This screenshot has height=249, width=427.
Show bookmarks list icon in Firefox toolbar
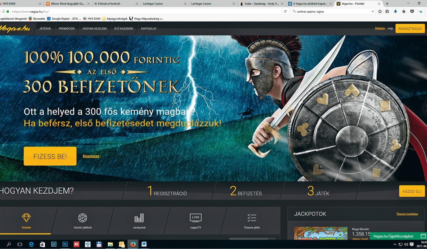[x=387, y=11]
